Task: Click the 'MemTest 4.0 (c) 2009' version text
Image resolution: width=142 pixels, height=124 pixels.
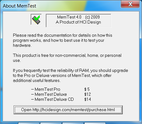Action: click(x=78, y=17)
